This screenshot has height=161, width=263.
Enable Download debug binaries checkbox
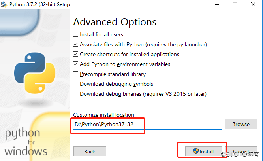pos(76,94)
